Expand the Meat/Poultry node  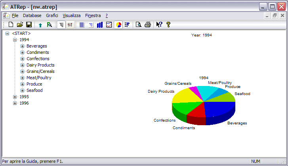point(23,78)
